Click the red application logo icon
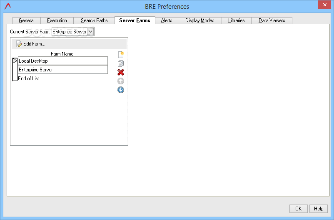This screenshot has width=334, height=220. [7, 6]
